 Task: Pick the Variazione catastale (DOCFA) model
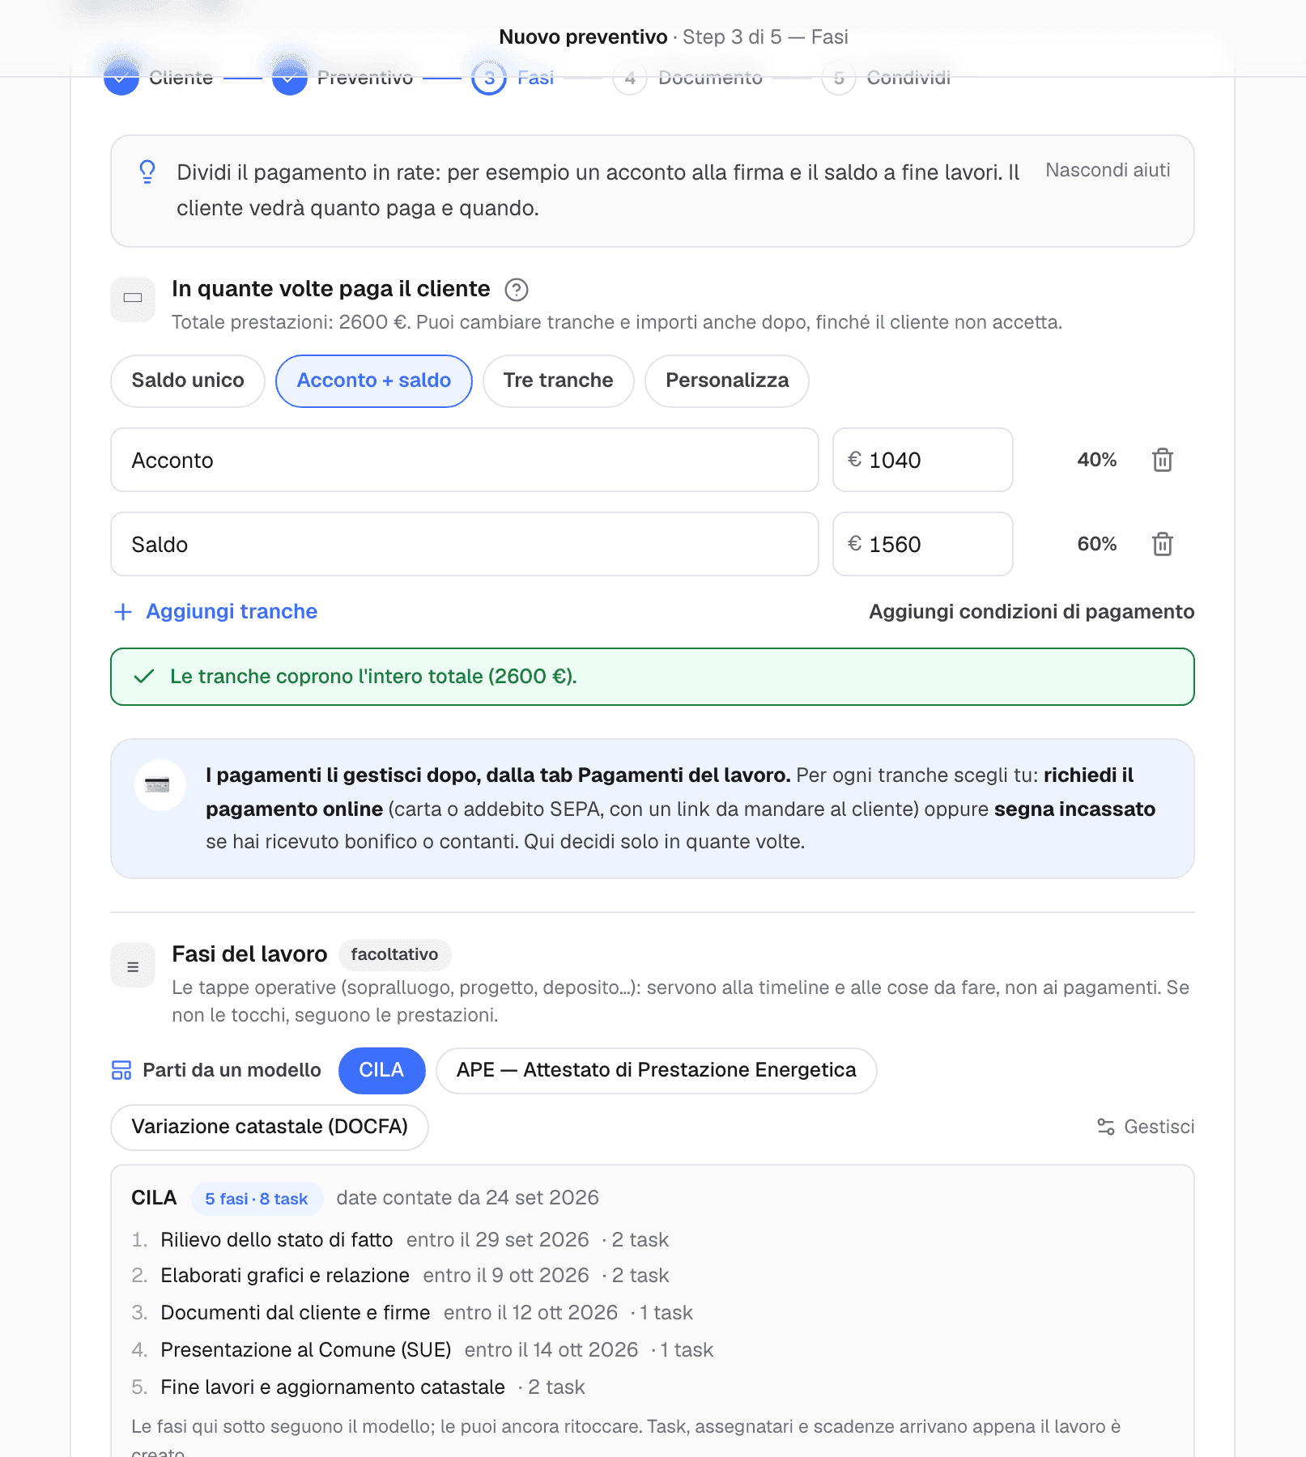click(270, 1128)
